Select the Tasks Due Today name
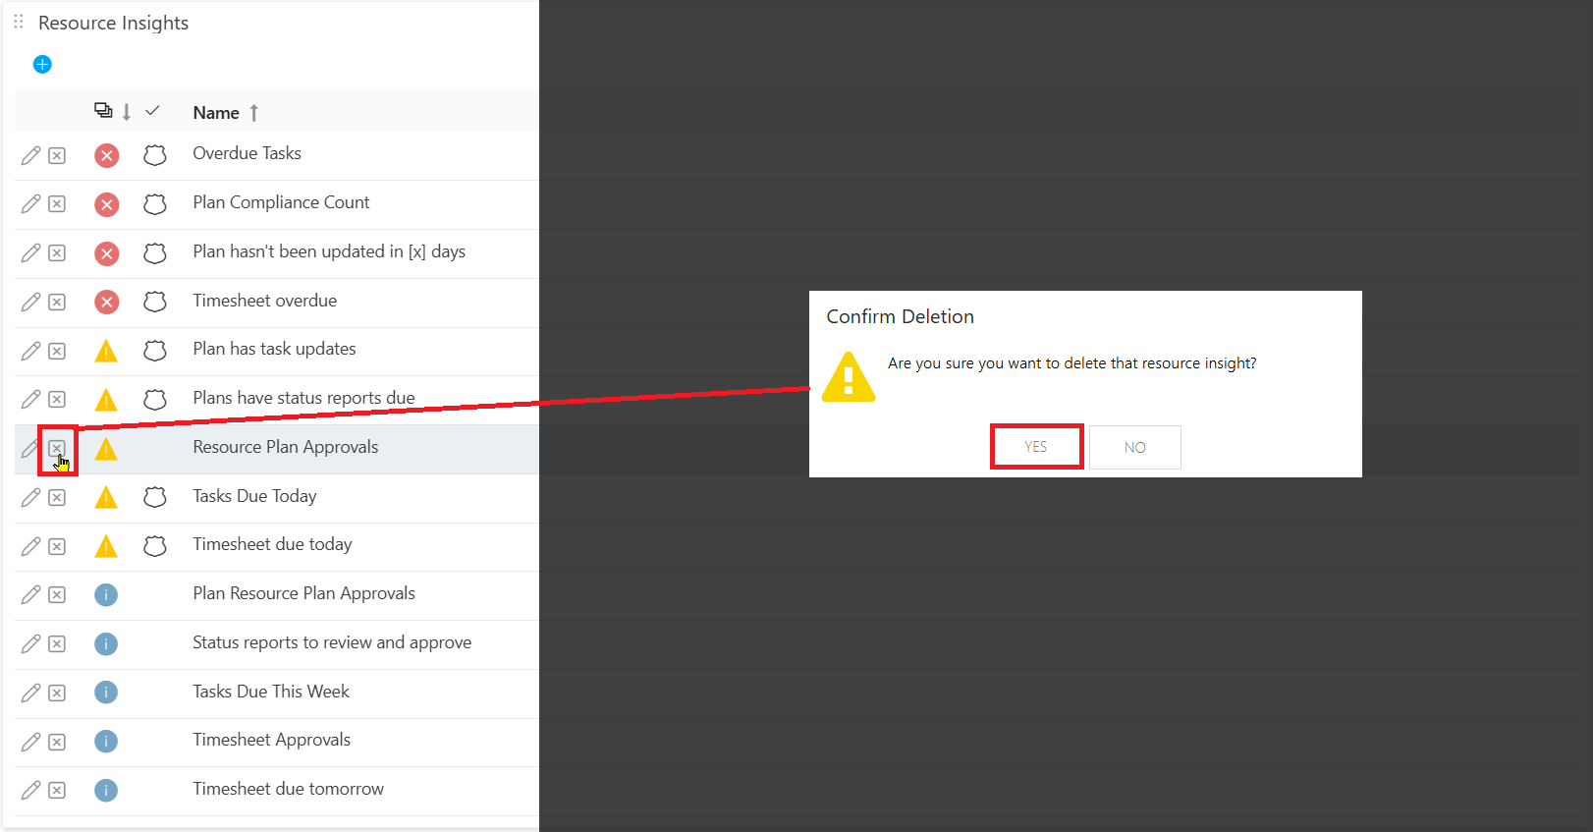The width and height of the screenshot is (1593, 832). point(254,496)
